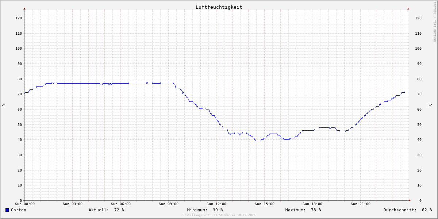Click the 80 label on the left axis
The width and height of the screenshot is (438, 219).
coord(20,79)
